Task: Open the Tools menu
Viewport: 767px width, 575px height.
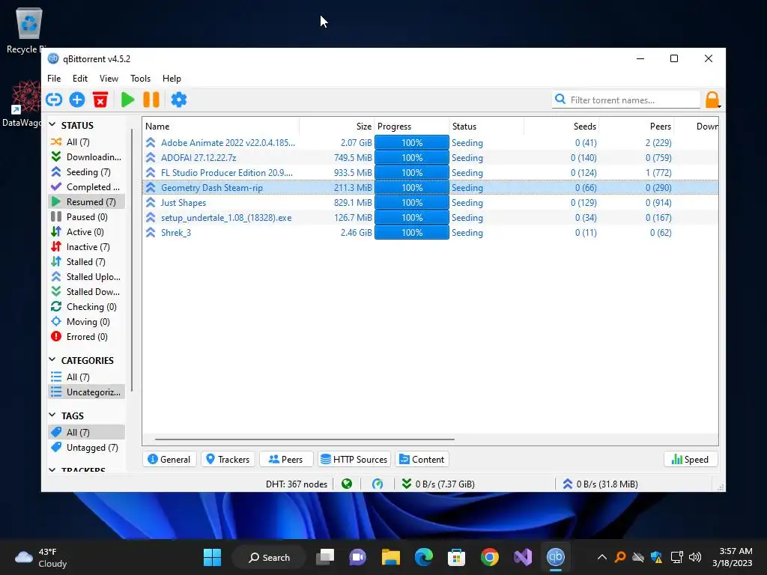Action: [140, 78]
